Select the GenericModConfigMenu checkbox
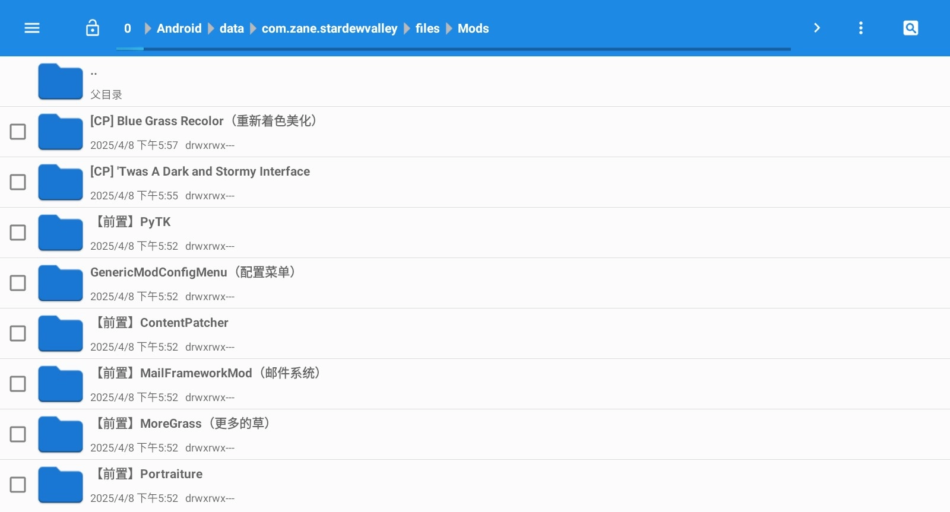 coord(18,283)
